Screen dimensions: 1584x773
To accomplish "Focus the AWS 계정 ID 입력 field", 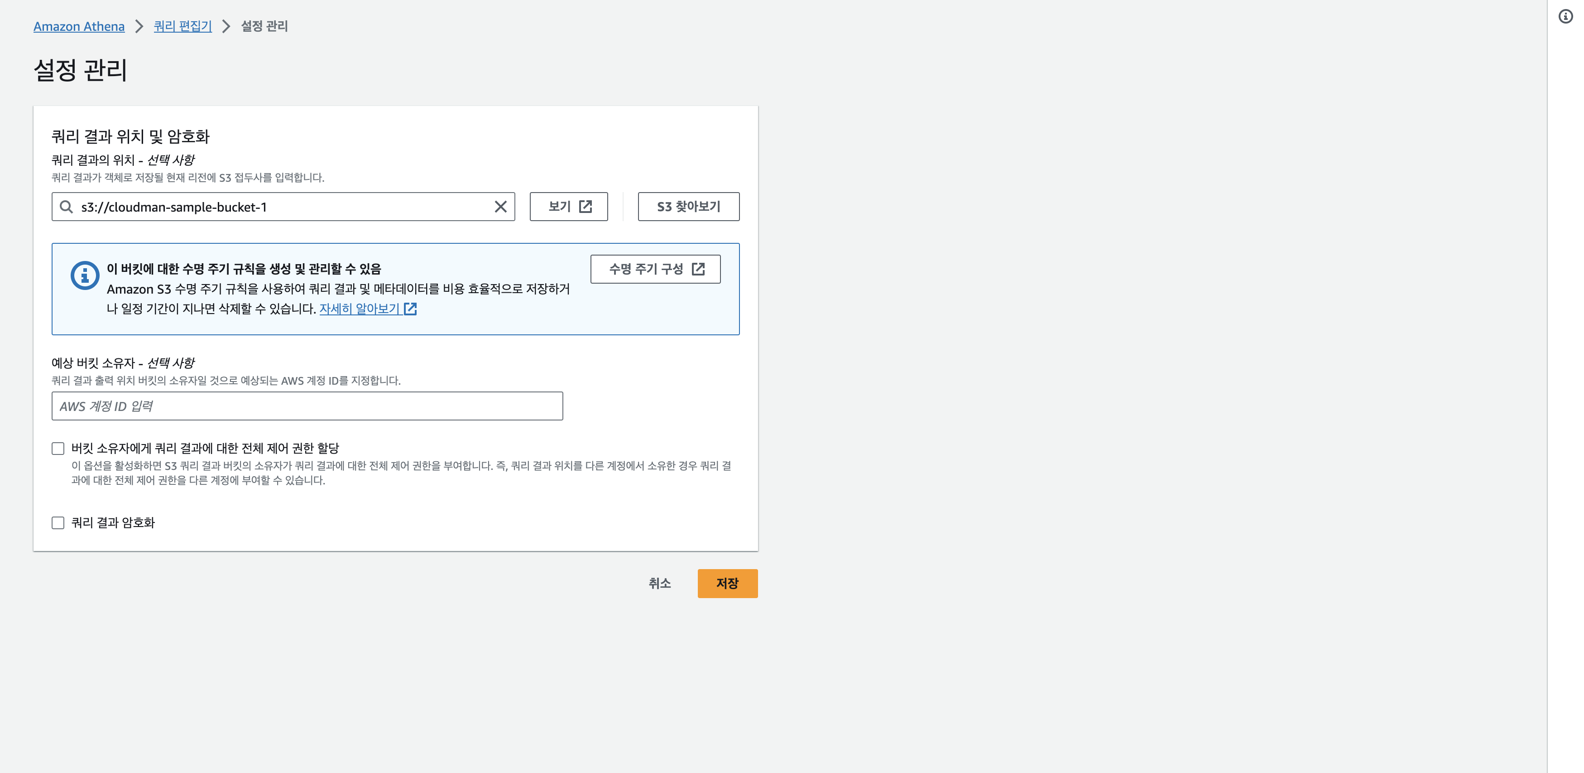I will [307, 406].
